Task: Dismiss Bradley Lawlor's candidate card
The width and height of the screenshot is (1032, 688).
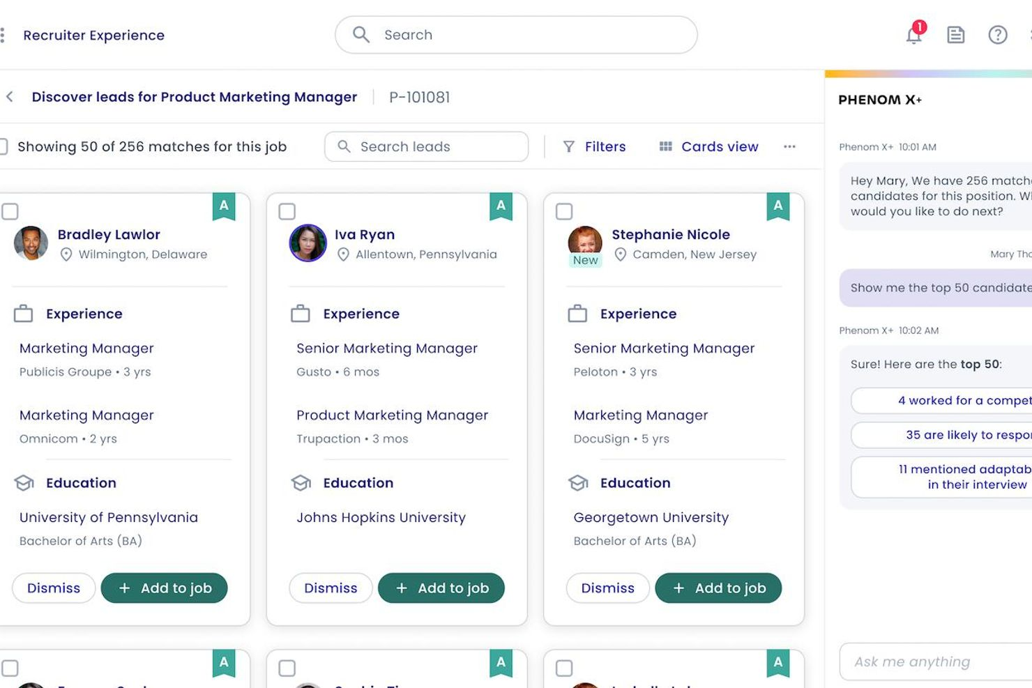Action: 53,588
